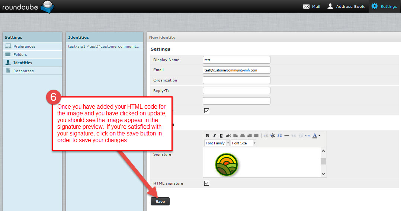The height and width of the screenshot is (211, 401).
Task: Insert special character using omega icon
Action: (x=279, y=136)
